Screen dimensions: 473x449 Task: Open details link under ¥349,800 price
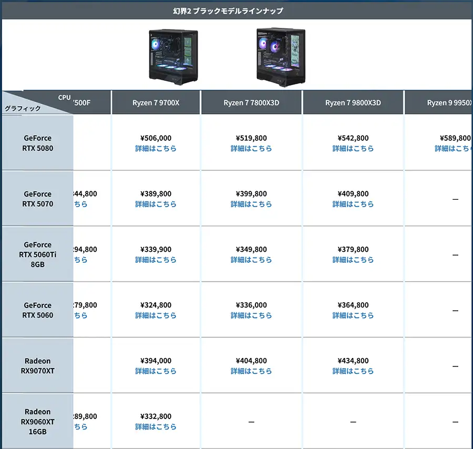[x=251, y=260]
